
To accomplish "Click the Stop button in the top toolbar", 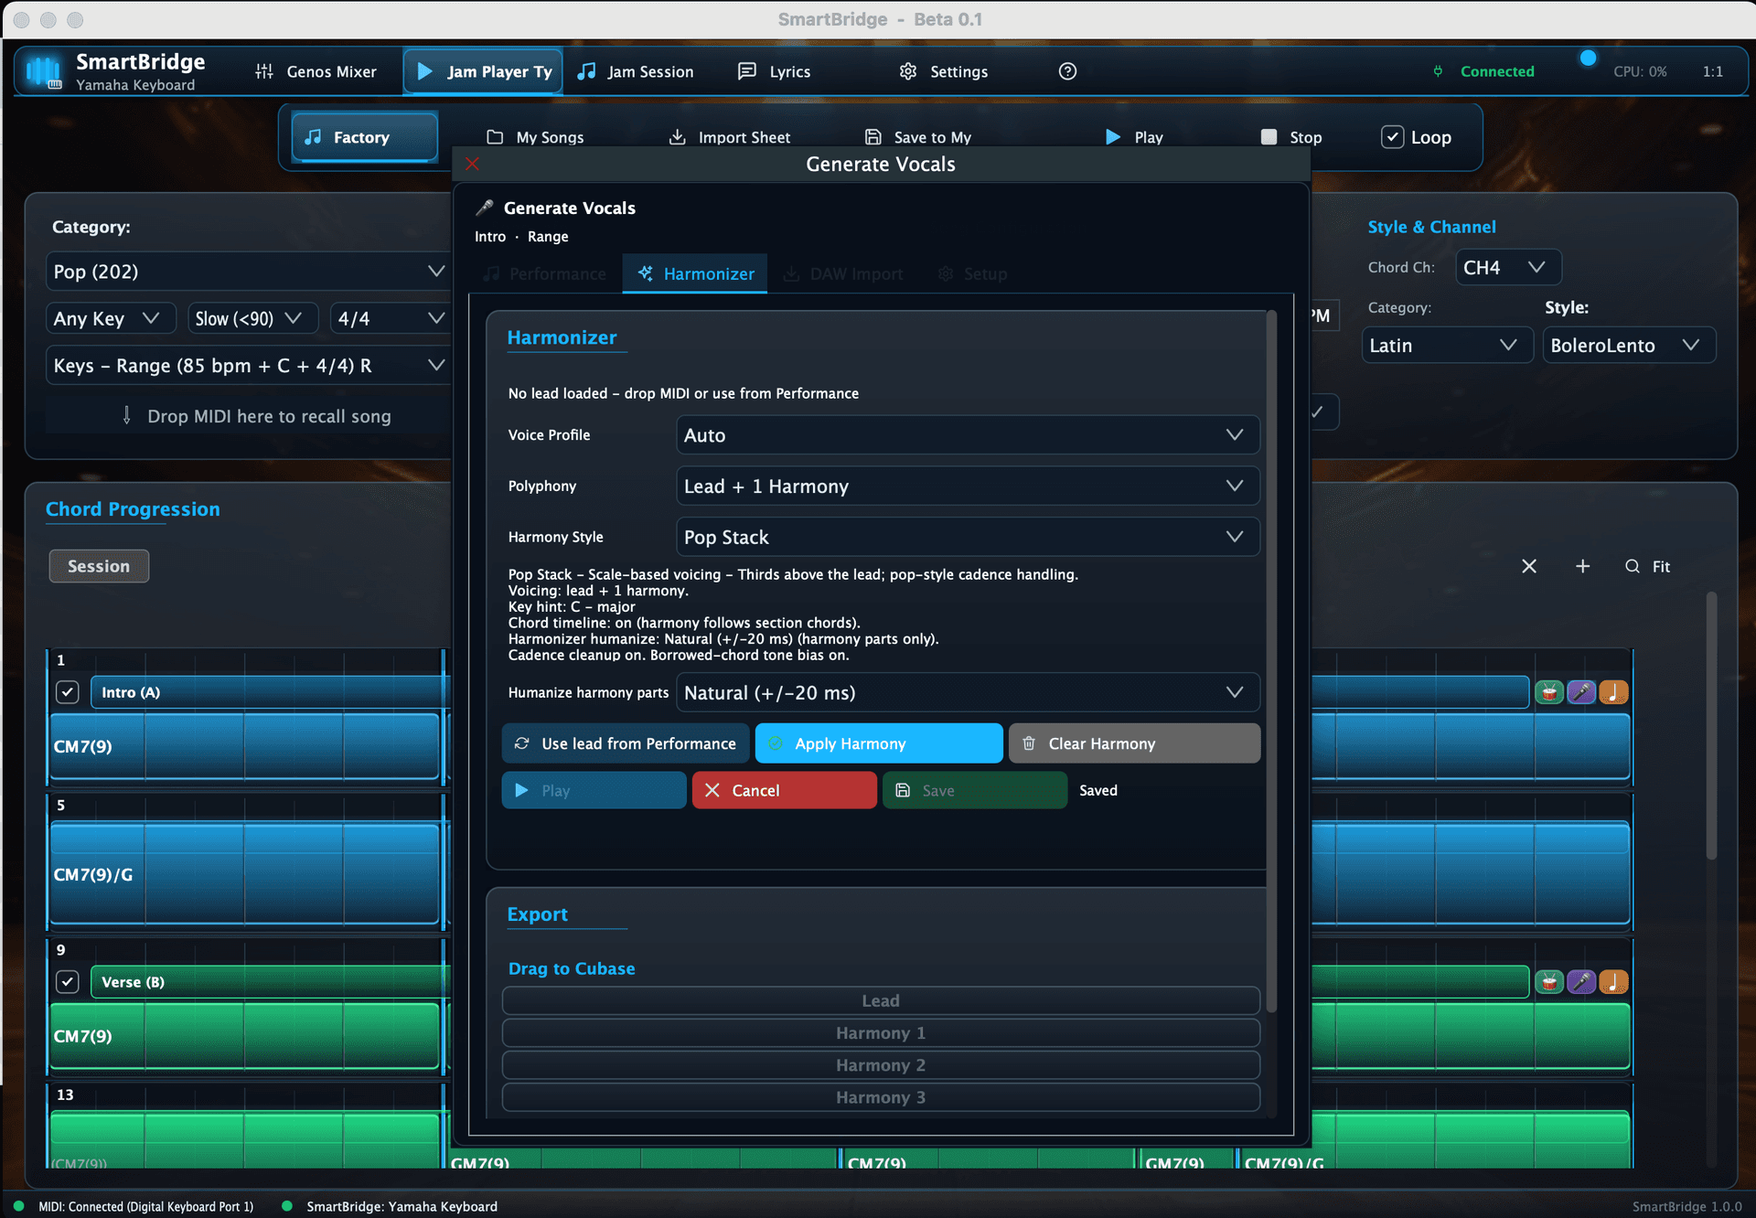I will [1291, 137].
